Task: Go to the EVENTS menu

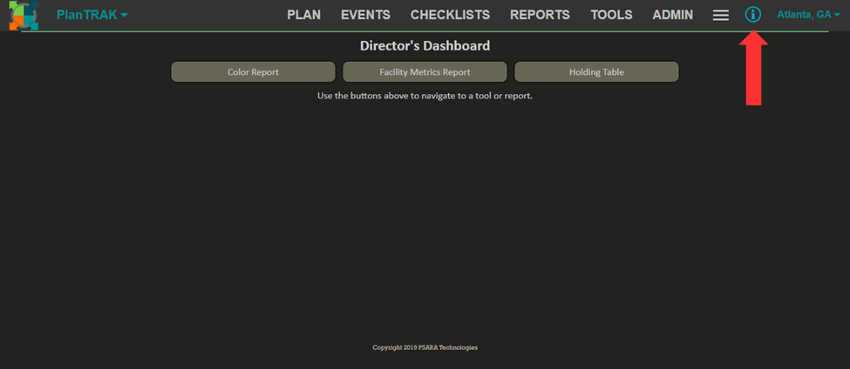Action: (365, 15)
